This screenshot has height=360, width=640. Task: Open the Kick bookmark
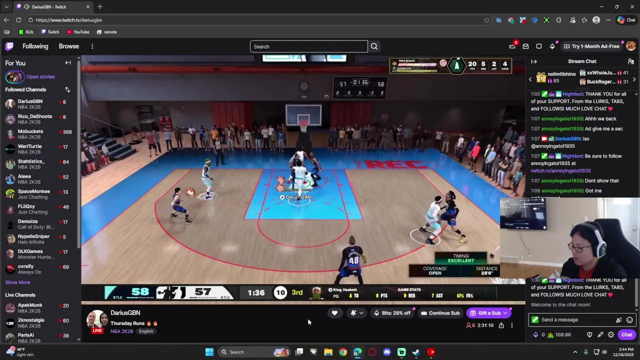coord(26,32)
